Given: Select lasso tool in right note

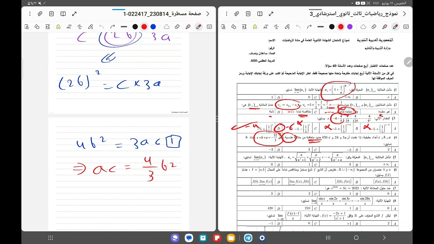Looking at the screenshot, I should (x=363, y=27).
